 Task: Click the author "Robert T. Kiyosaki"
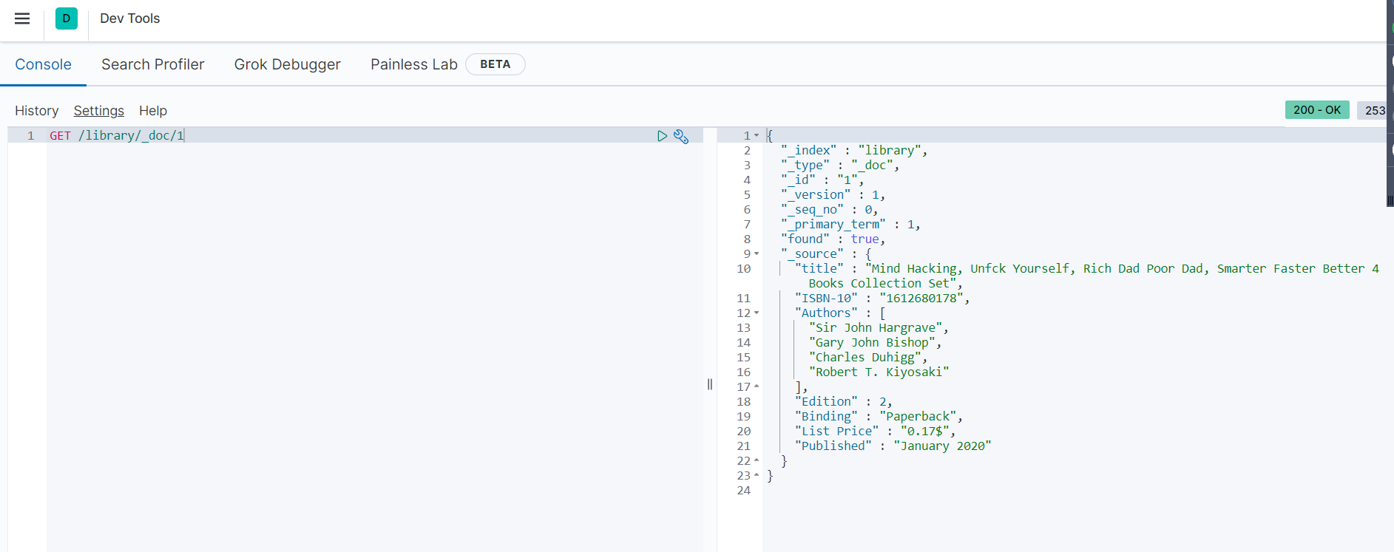click(879, 372)
